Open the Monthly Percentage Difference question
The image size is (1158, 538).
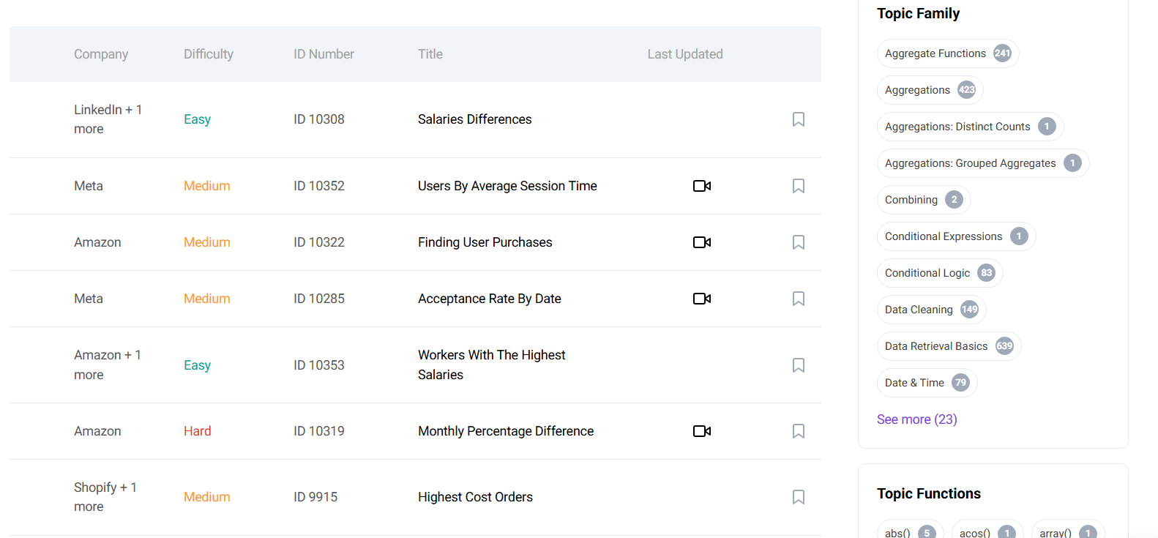click(505, 431)
